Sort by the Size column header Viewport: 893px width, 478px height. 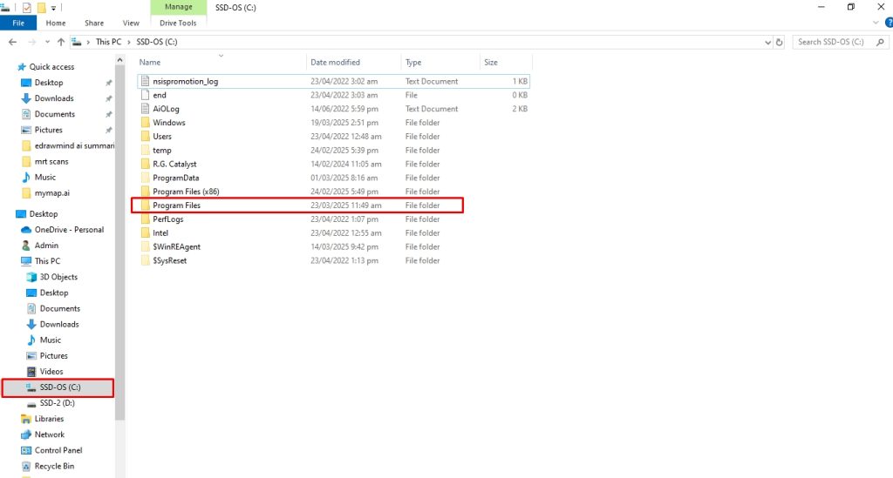[491, 63]
